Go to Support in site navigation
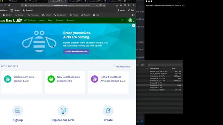Screen dimensions: 223x125 (x=70, y=20)
